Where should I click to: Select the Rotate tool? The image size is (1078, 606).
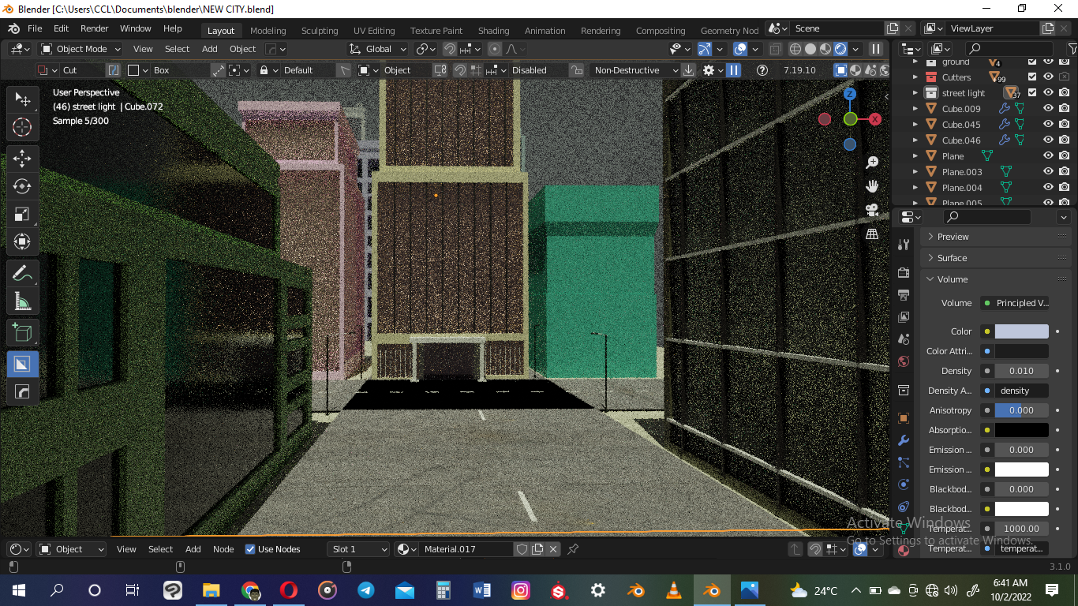coord(22,186)
